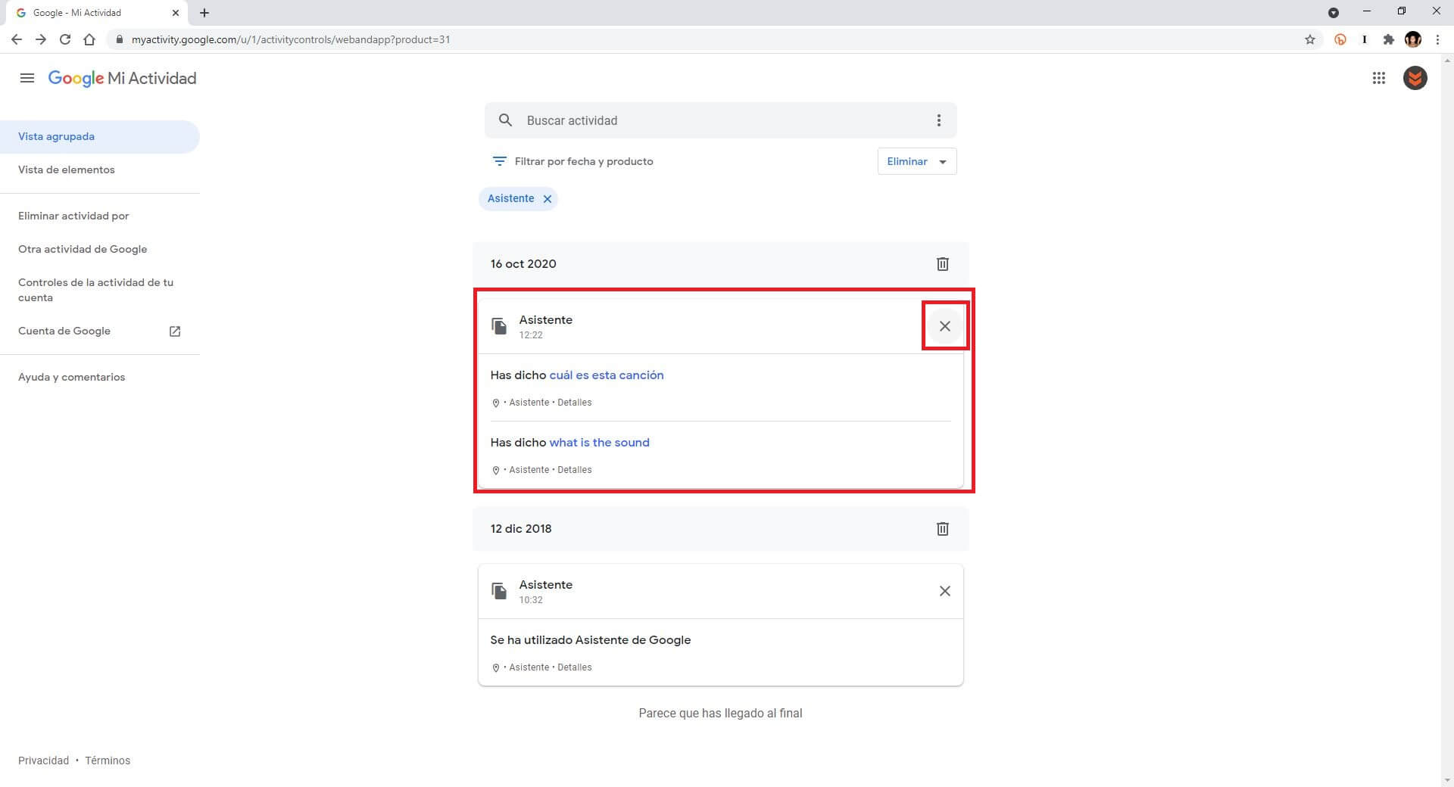Open Detalles under Se ha utilizado Asistente

click(575, 667)
